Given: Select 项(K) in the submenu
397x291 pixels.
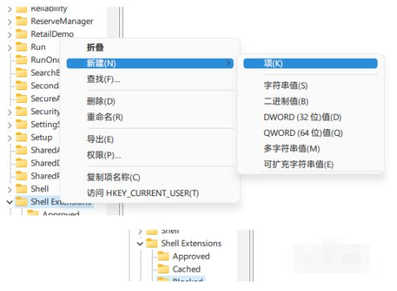Looking at the screenshot, I should point(310,64).
